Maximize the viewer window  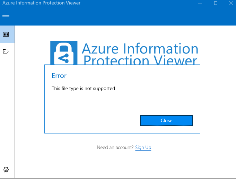[x=216, y=3]
